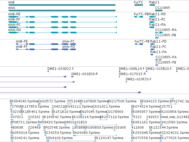Click the CG13865-PB protein label
This screenshot has width=189, height=142.
[166, 62]
